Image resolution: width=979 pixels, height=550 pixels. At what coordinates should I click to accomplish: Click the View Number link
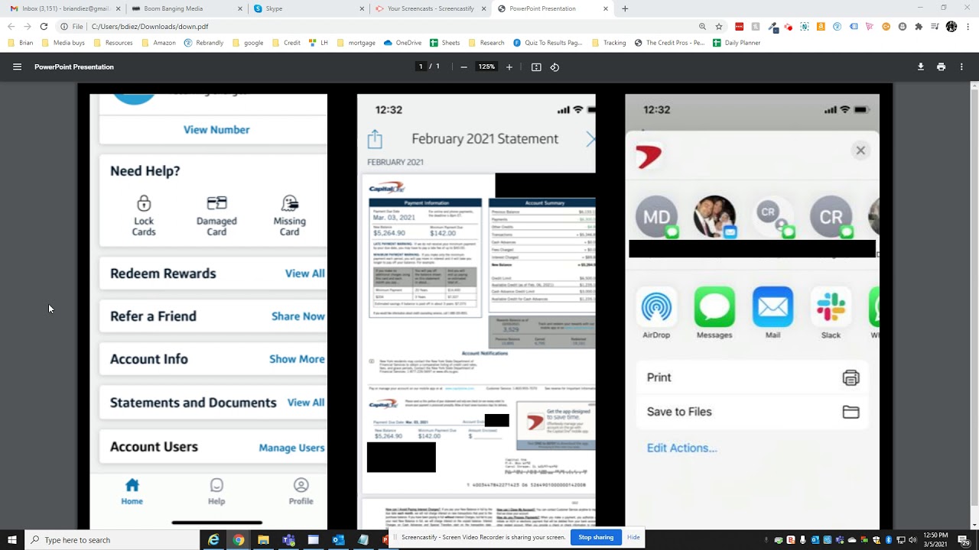(x=216, y=130)
